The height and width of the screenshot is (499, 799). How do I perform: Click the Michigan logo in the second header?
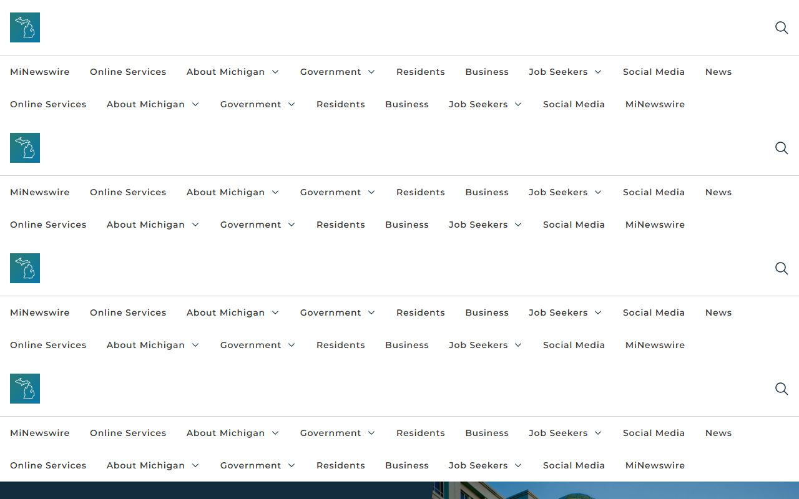click(25, 148)
